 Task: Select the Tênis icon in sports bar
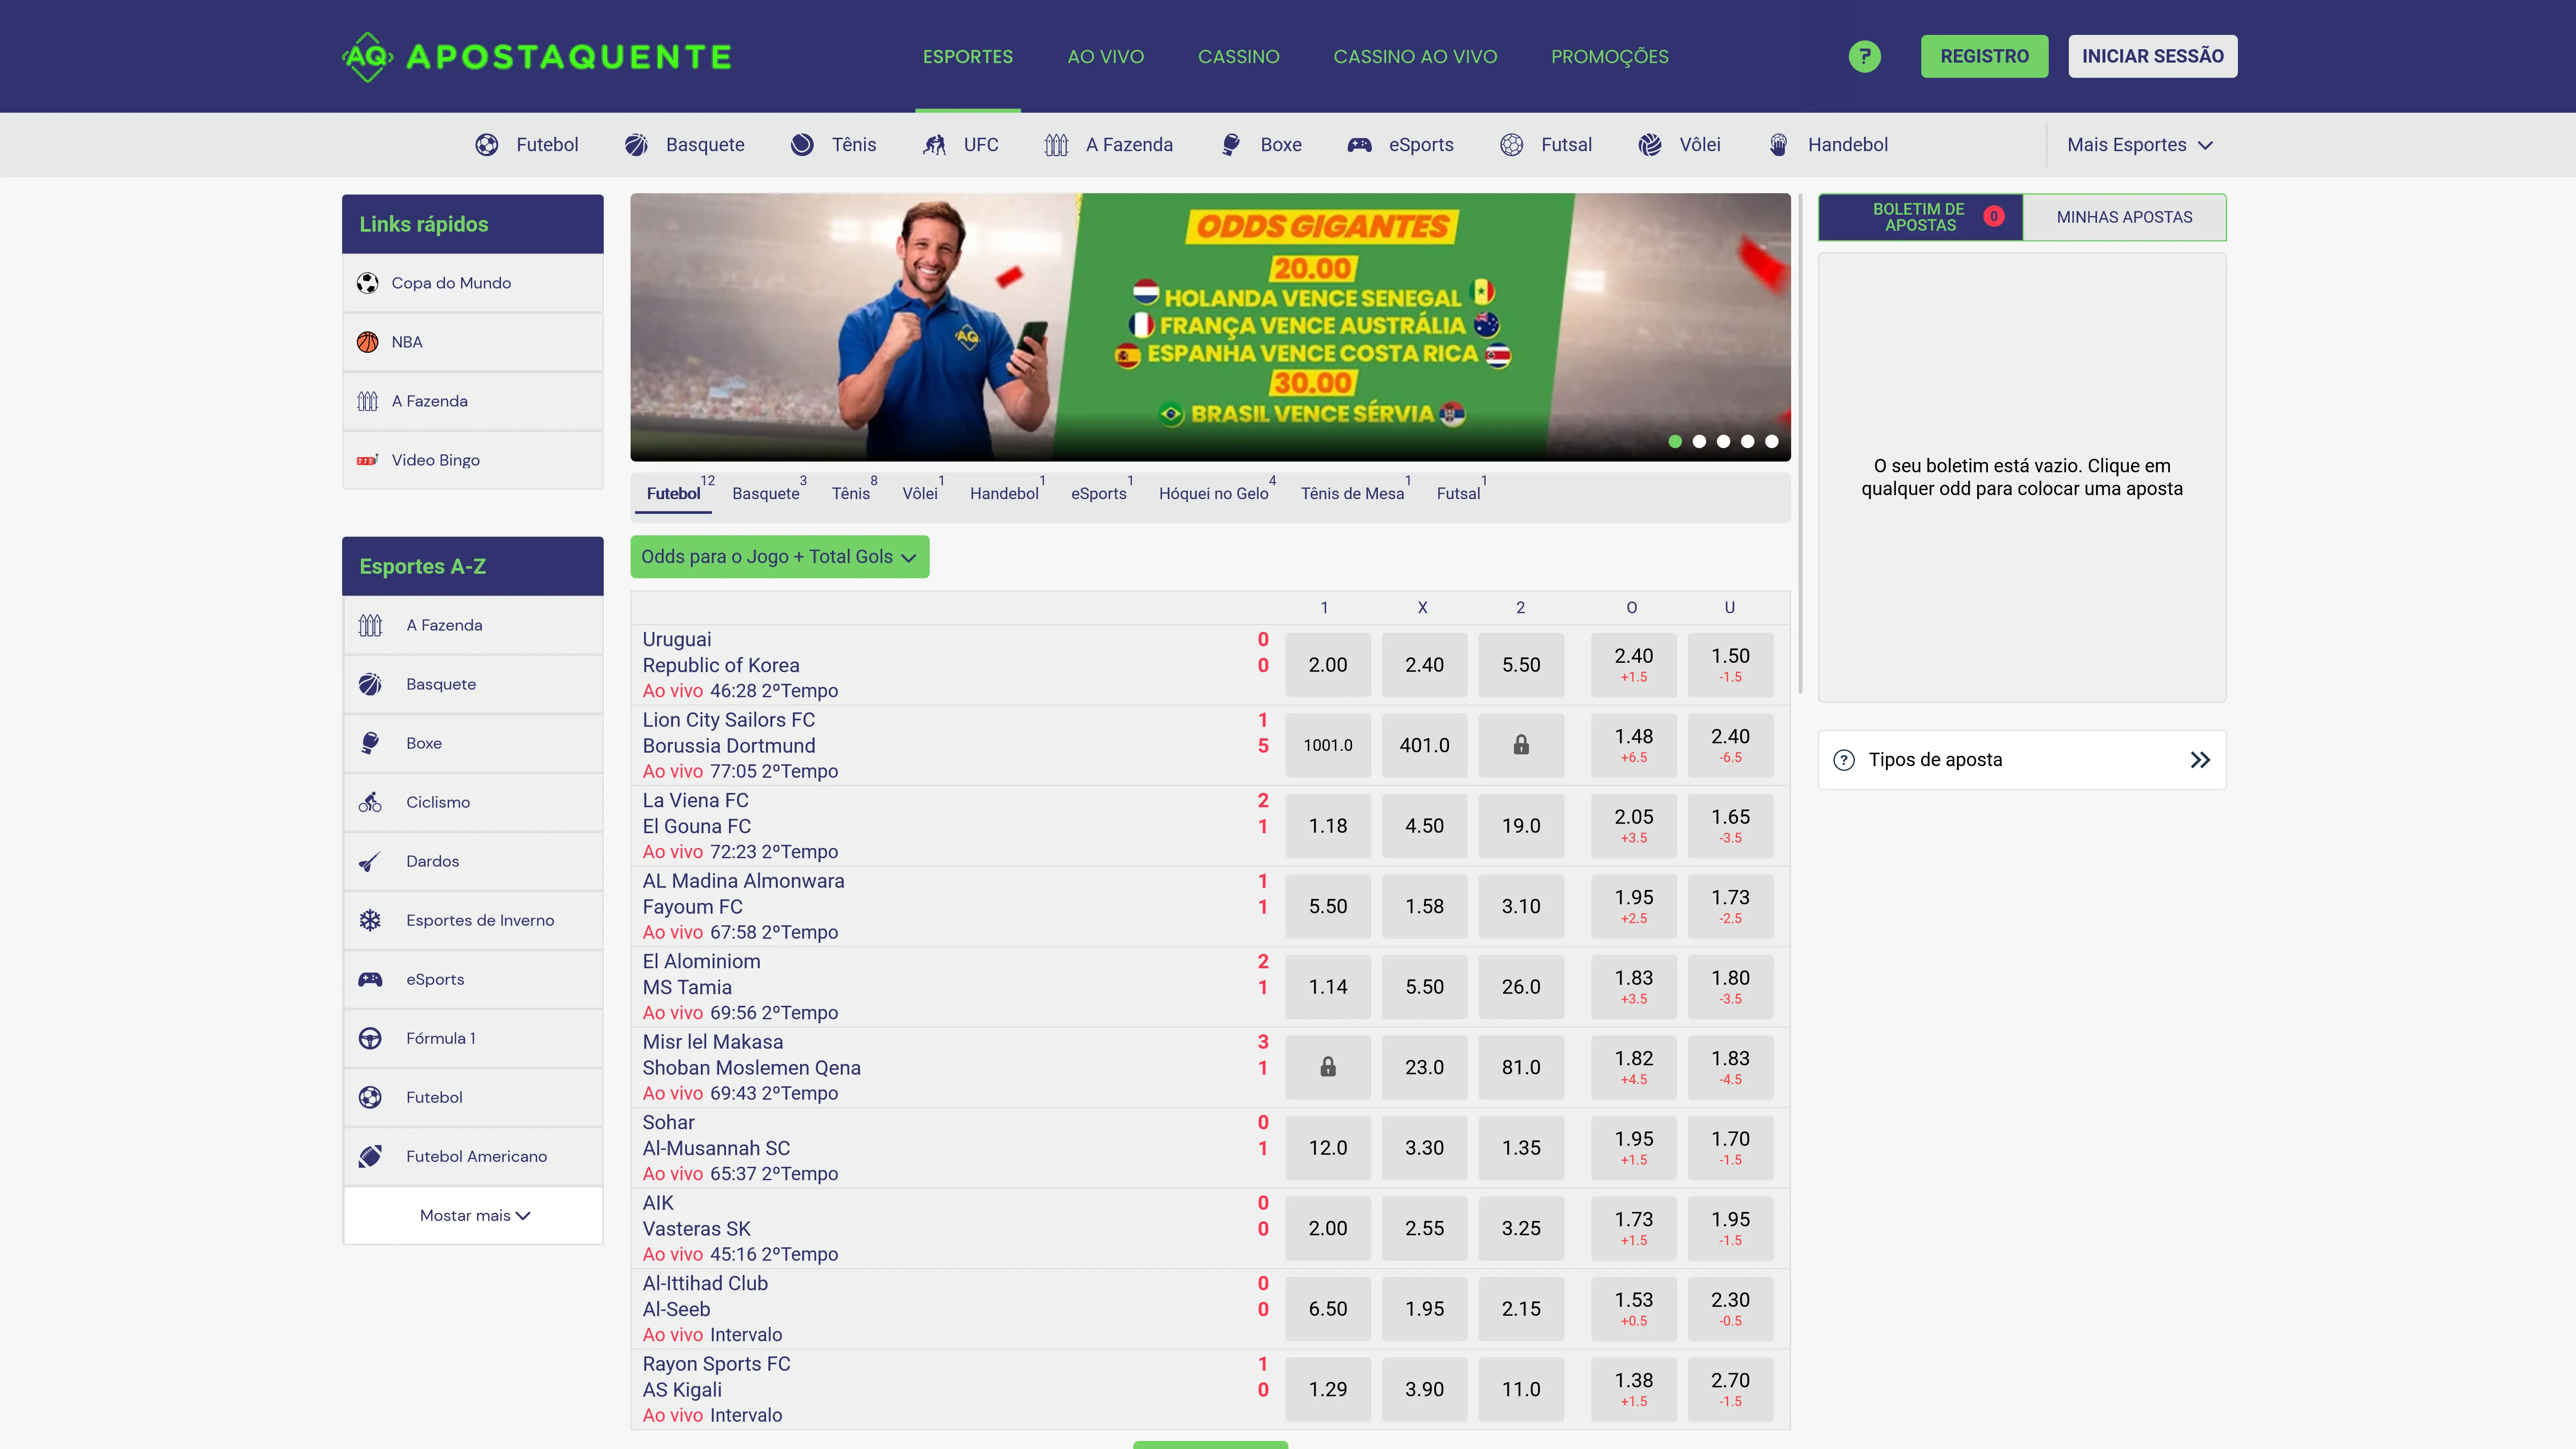click(x=802, y=145)
